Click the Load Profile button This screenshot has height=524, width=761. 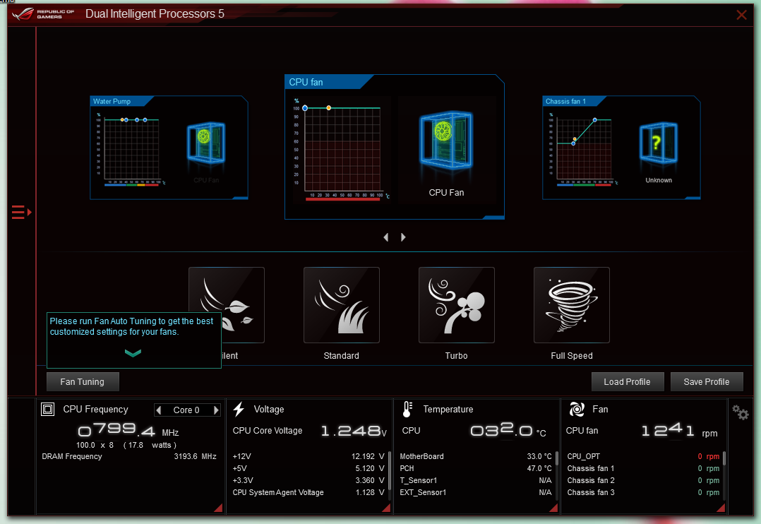click(627, 382)
